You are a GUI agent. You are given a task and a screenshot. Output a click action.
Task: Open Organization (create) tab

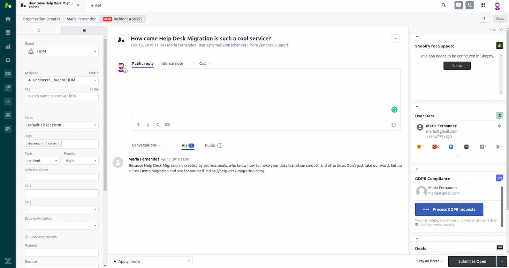(41, 19)
